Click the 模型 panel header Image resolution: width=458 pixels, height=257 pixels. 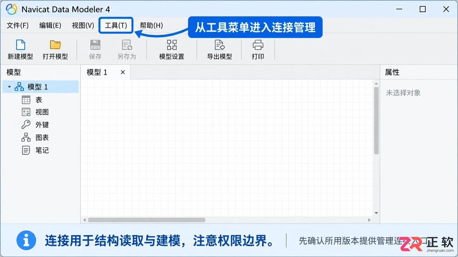13,72
